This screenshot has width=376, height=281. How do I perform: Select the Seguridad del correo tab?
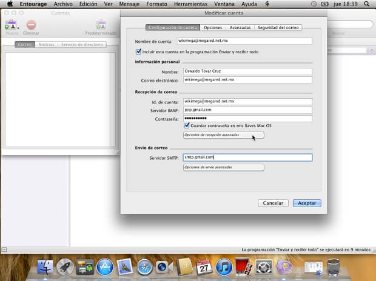[x=278, y=28]
